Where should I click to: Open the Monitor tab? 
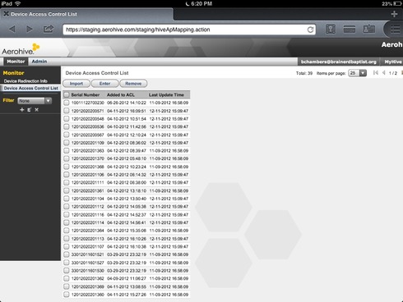(16, 62)
